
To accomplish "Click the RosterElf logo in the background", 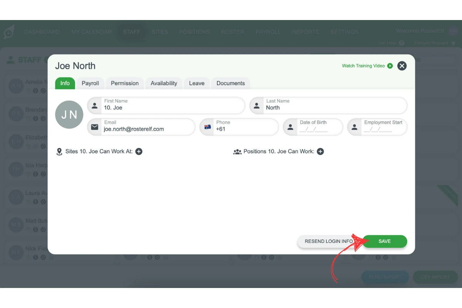I will coord(9,32).
